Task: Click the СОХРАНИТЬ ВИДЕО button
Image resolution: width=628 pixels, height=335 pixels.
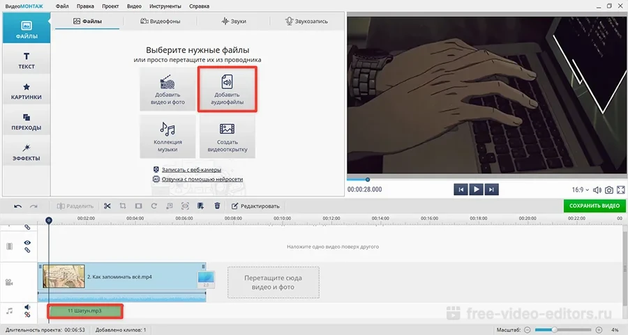Action: pos(595,206)
